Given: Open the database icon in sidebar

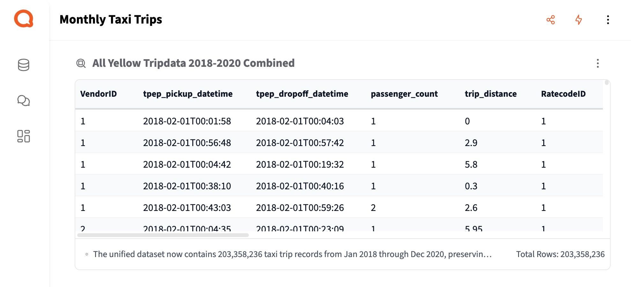Looking at the screenshot, I should click(24, 65).
